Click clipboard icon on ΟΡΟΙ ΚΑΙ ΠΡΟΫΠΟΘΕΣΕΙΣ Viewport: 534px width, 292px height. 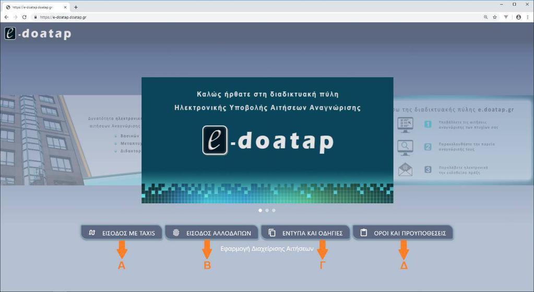(364, 233)
